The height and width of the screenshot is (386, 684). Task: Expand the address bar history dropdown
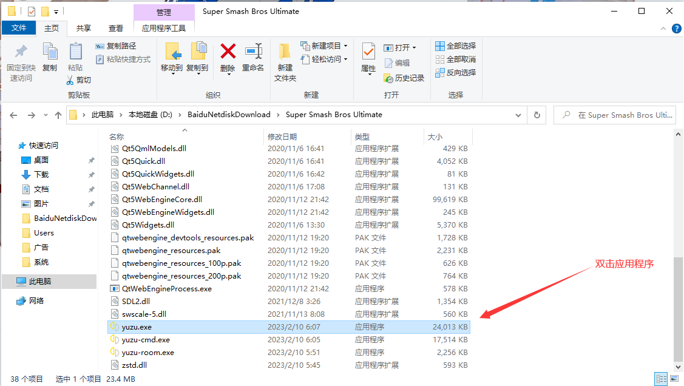[x=518, y=115]
